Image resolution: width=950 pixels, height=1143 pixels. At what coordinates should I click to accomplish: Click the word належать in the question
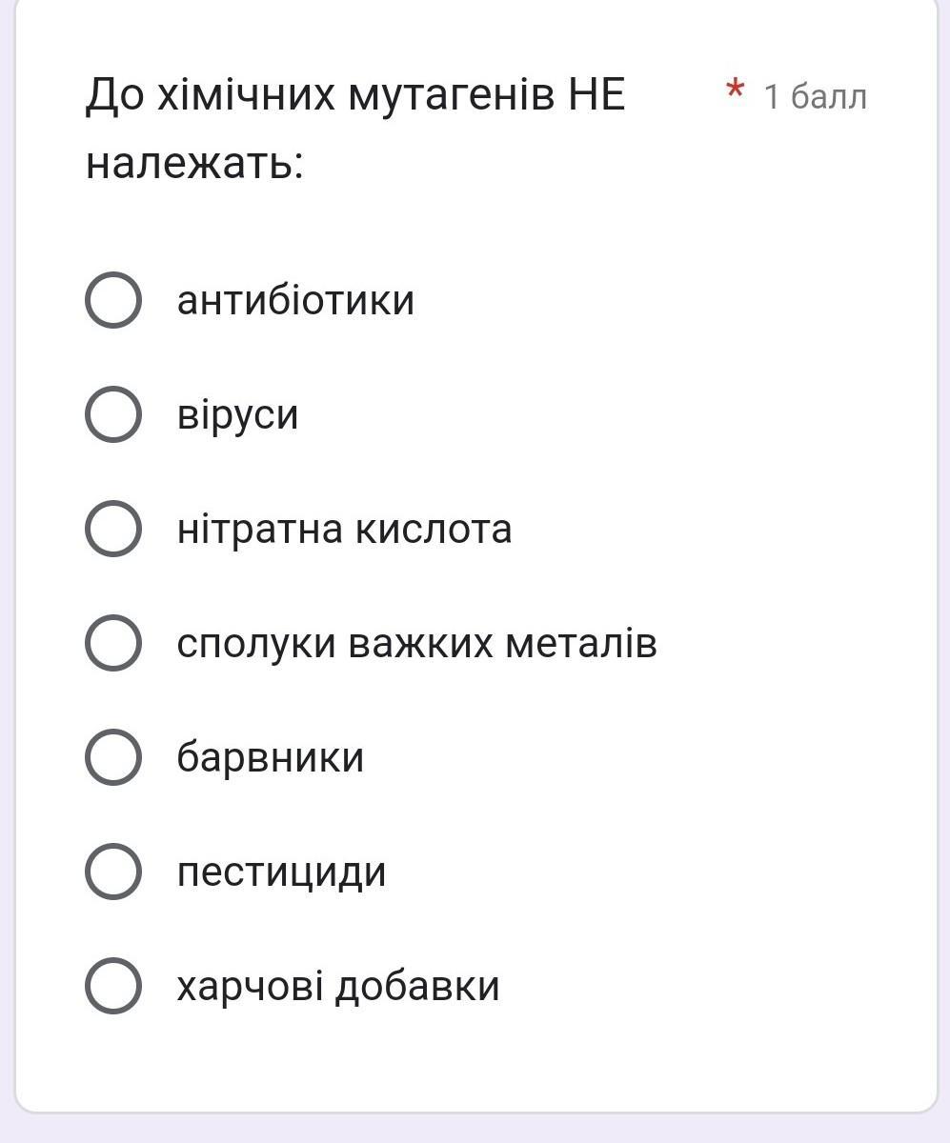click(x=193, y=164)
